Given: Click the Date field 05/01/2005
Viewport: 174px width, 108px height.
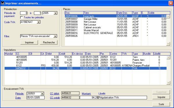Looking at the screenshot, I should pyautogui.click(x=35, y=98).
